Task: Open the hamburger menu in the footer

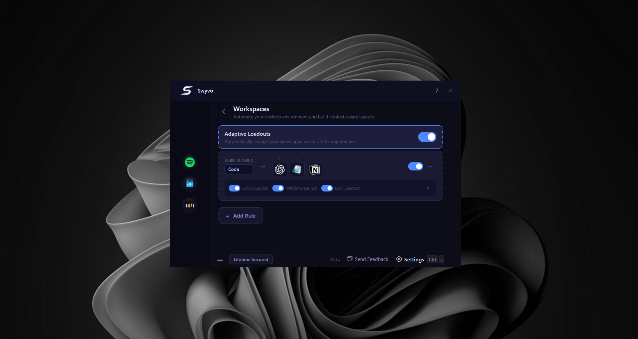Action: point(220,259)
